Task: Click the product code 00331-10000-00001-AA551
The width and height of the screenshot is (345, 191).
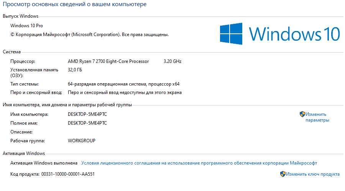Action: coord(67,174)
